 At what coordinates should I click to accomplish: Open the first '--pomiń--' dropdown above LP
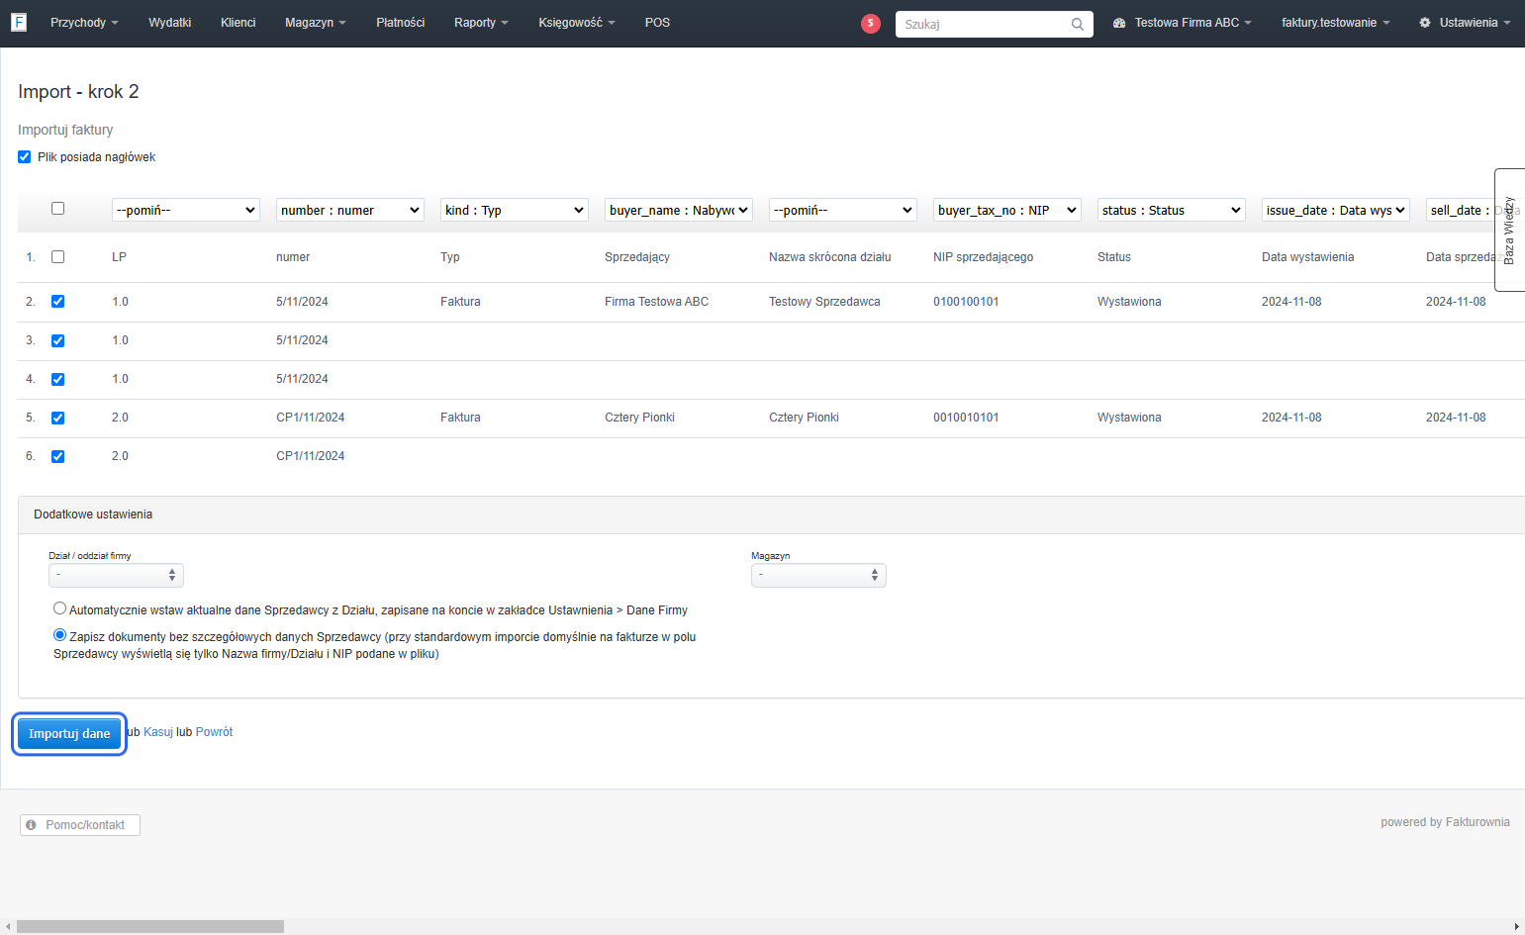coord(186,210)
